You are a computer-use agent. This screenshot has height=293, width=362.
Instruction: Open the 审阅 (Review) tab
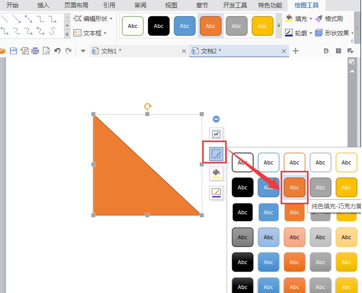tap(140, 5)
